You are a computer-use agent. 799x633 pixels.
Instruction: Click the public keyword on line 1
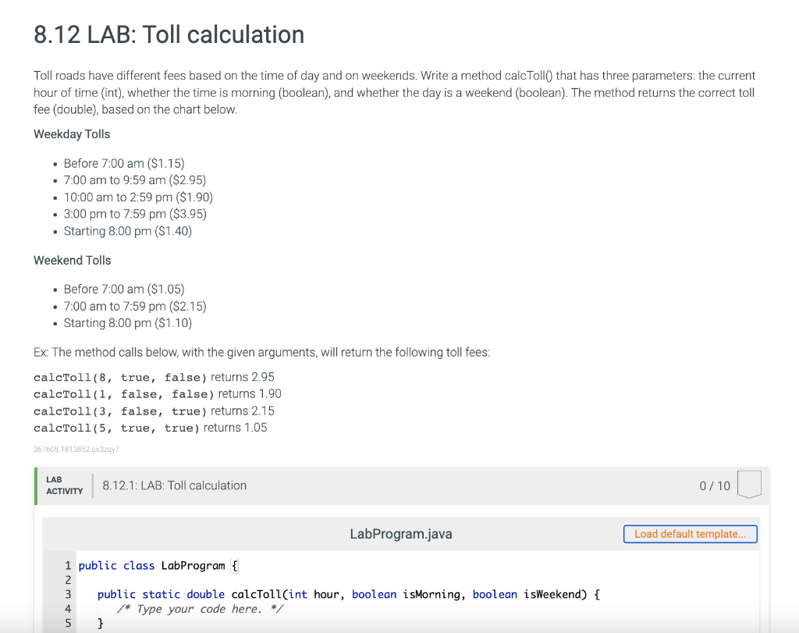[x=94, y=565]
